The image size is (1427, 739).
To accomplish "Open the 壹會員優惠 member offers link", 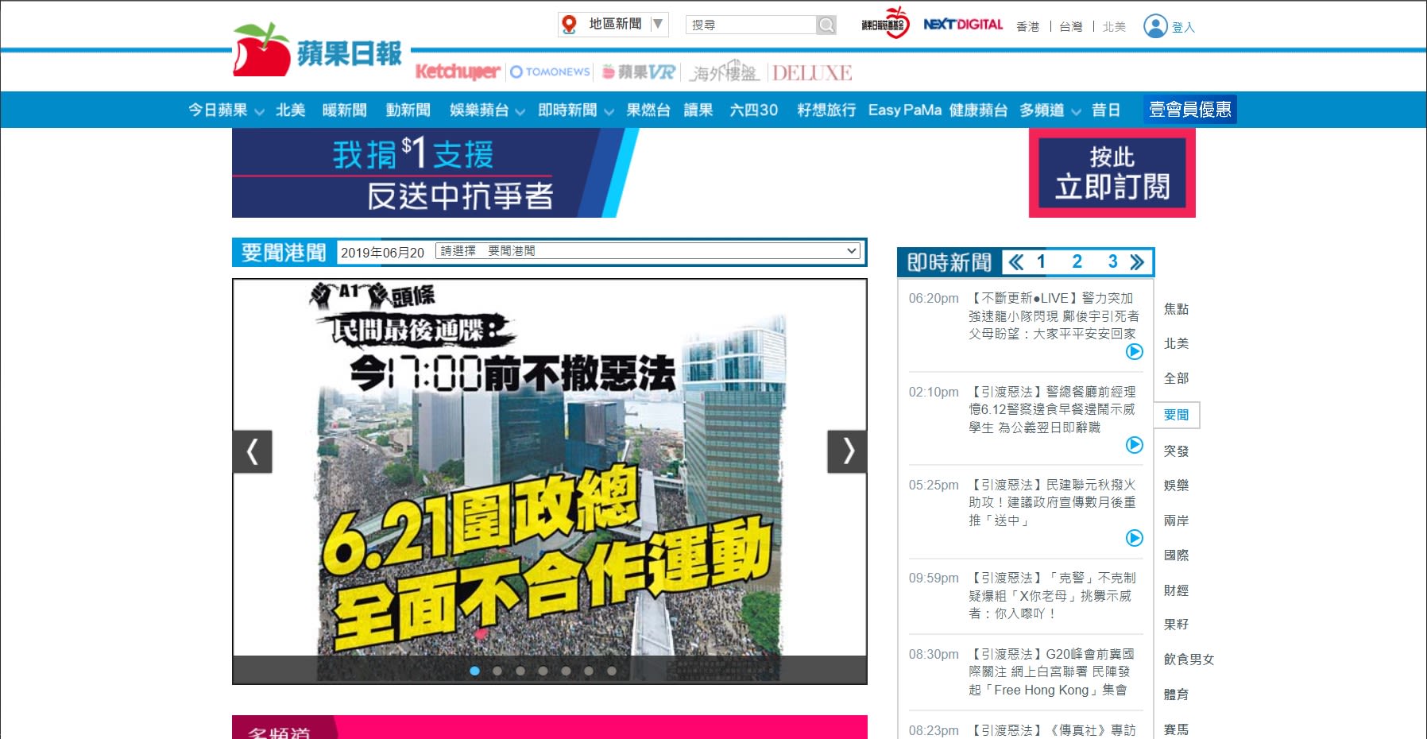I will 1189,110.
